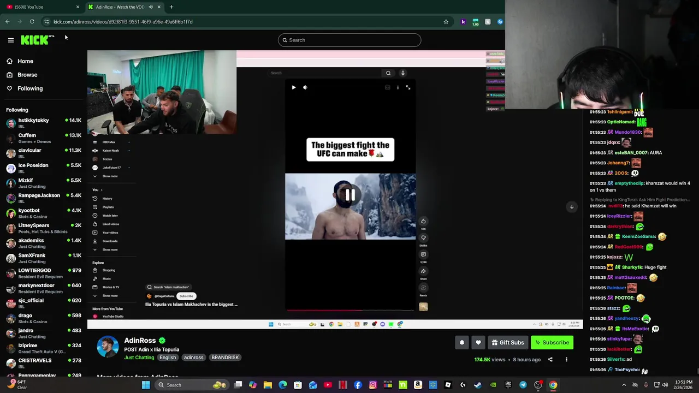This screenshot has width=699, height=393.
Task: Click the Gift Subs button
Action: click(x=508, y=343)
